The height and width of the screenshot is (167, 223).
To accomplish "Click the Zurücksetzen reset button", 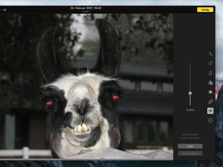I will coord(190,153).
